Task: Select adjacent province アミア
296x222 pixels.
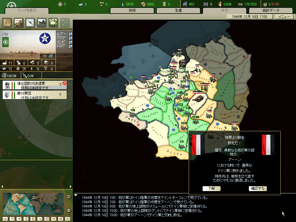Action: [x=64, y=38]
